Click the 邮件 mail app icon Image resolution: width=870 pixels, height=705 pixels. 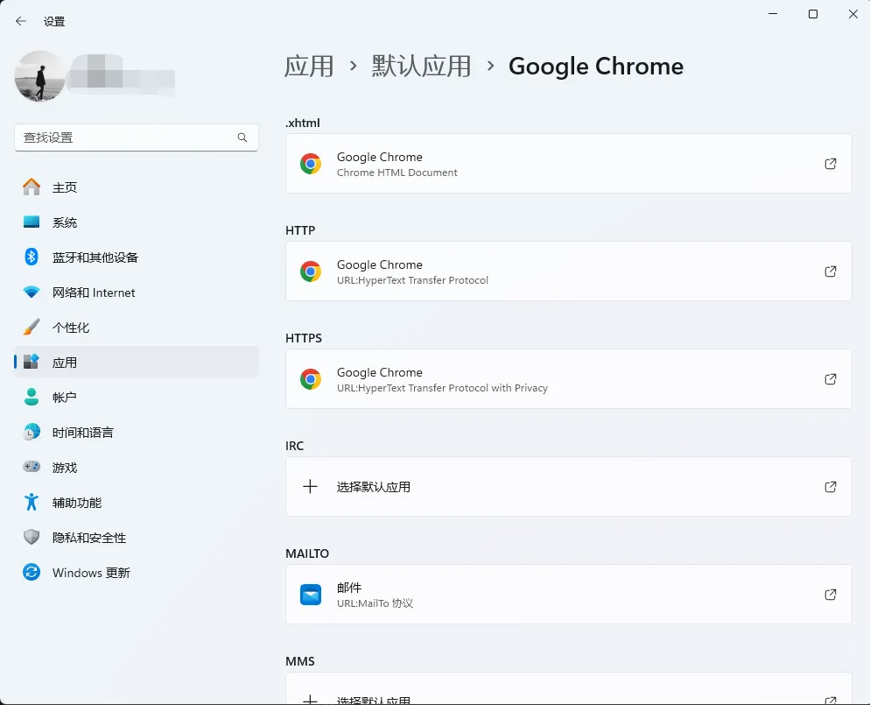coord(311,595)
